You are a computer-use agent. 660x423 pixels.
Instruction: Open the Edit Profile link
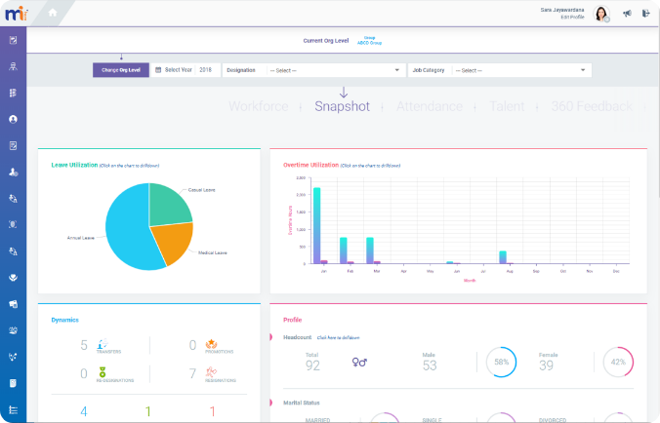click(572, 18)
